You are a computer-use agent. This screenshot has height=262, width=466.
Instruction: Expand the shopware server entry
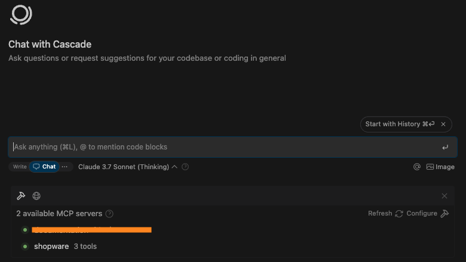click(x=59, y=247)
